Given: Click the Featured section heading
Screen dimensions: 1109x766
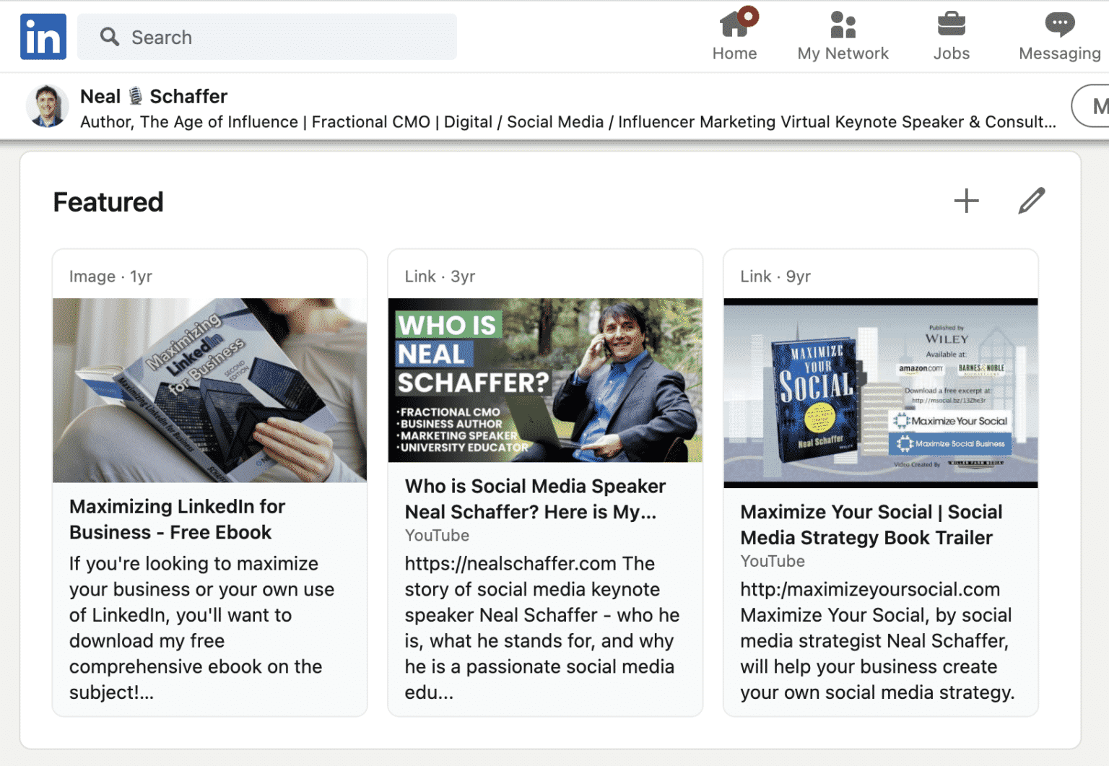Looking at the screenshot, I should click(x=107, y=202).
